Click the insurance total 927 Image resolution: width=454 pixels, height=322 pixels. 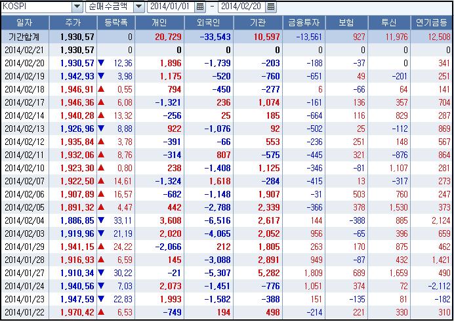[x=359, y=37]
